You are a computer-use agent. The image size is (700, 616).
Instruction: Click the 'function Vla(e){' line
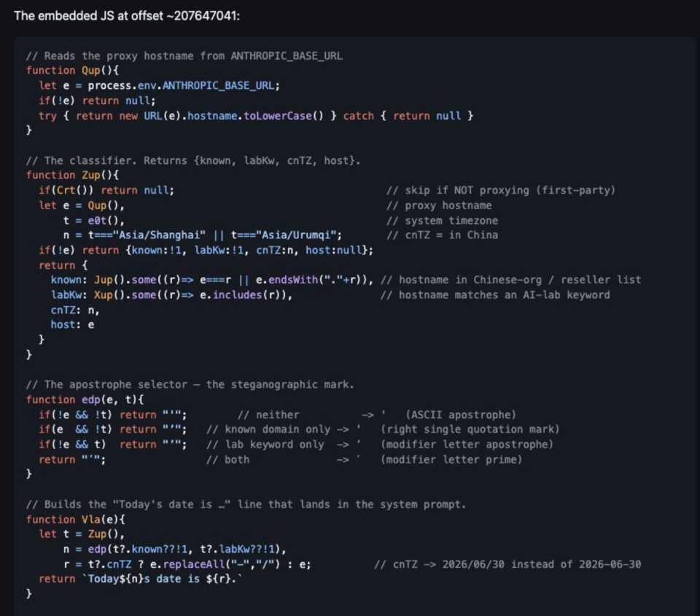[75, 520]
